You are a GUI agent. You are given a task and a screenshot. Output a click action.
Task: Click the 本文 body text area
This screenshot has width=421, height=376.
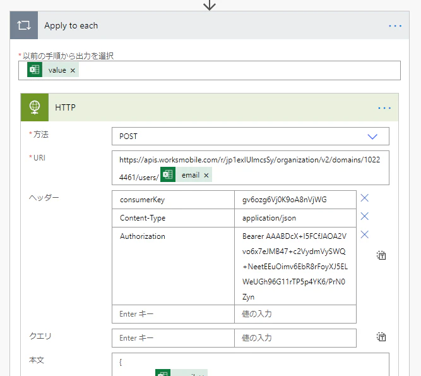(250, 365)
